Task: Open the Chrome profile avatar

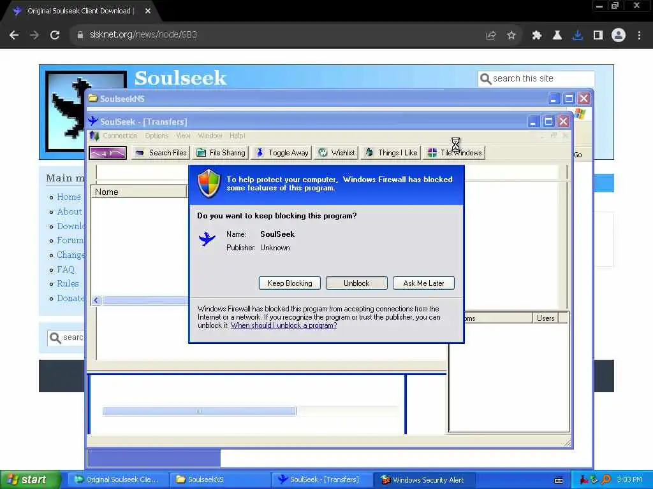Action: (619, 35)
